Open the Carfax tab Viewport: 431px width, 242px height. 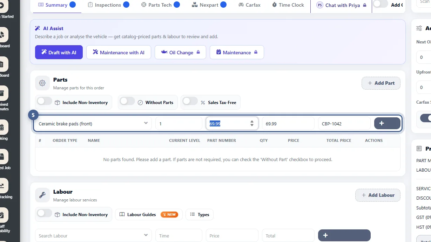249,5
